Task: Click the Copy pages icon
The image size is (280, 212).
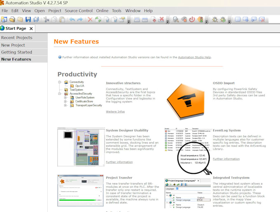Action: [x=54, y=19]
